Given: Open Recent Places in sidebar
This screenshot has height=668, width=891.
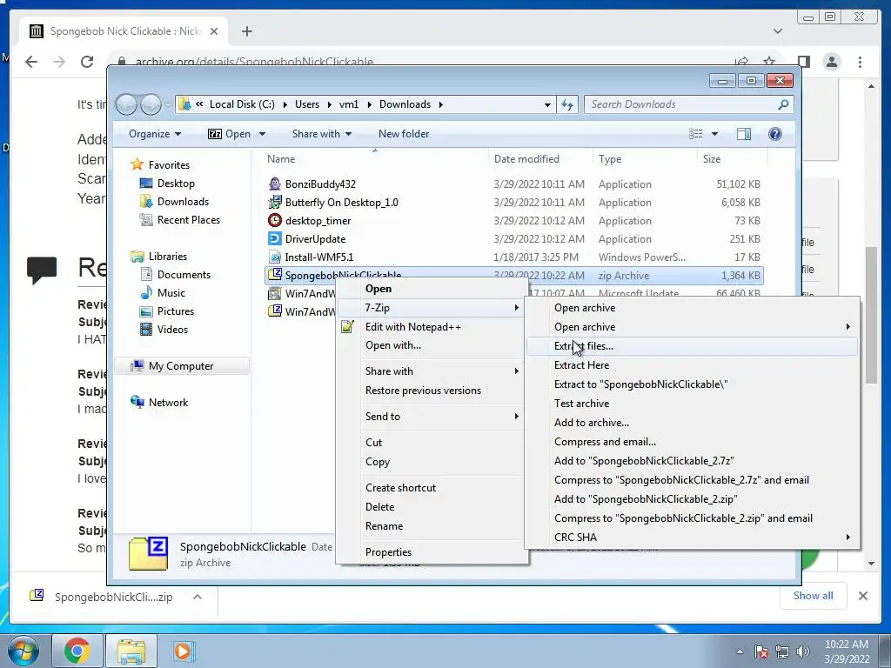Looking at the screenshot, I should (180, 220).
